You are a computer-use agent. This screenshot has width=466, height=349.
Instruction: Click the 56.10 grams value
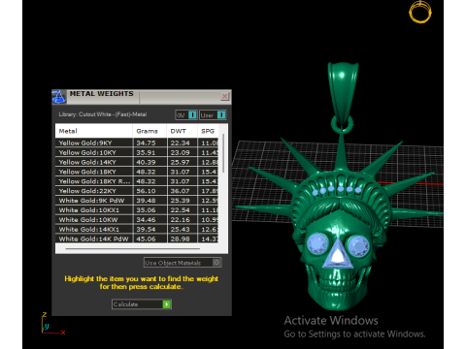146,191
